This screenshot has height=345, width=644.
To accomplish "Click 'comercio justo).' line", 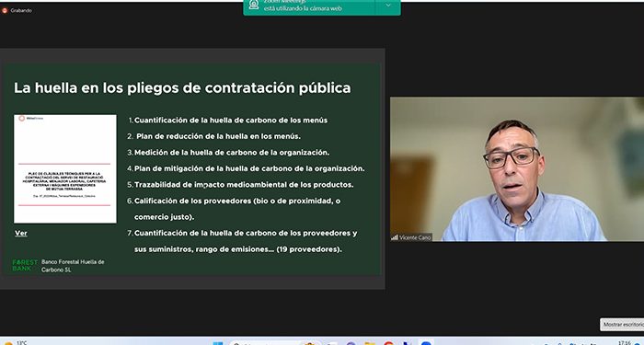I will [165, 217].
